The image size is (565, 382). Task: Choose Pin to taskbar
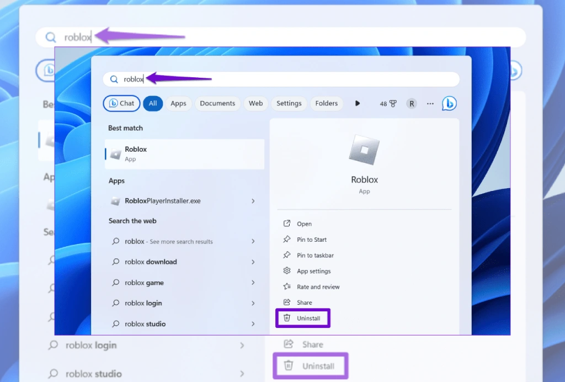pos(315,256)
